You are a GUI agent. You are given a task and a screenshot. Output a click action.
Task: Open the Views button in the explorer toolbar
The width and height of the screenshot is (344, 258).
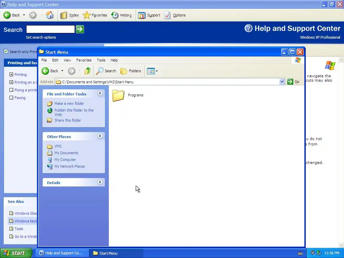click(x=152, y=71)
